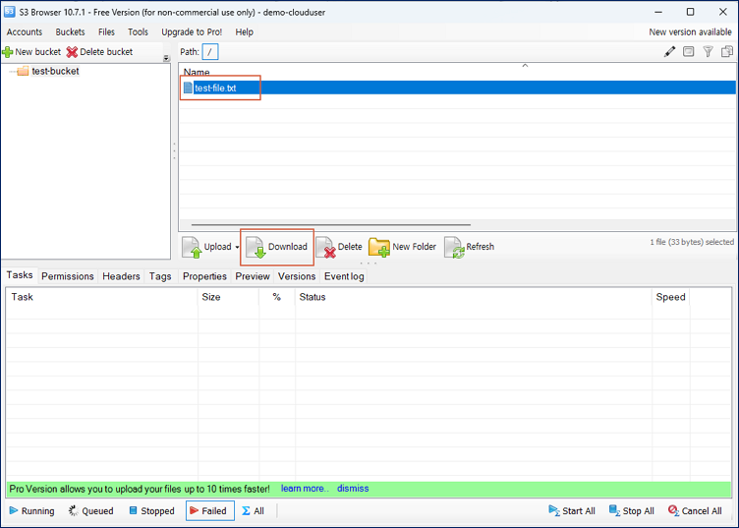The height and width of the screenshot is (528, 739).
Task: Select test-file.txt in the file list
Action: 457,88
